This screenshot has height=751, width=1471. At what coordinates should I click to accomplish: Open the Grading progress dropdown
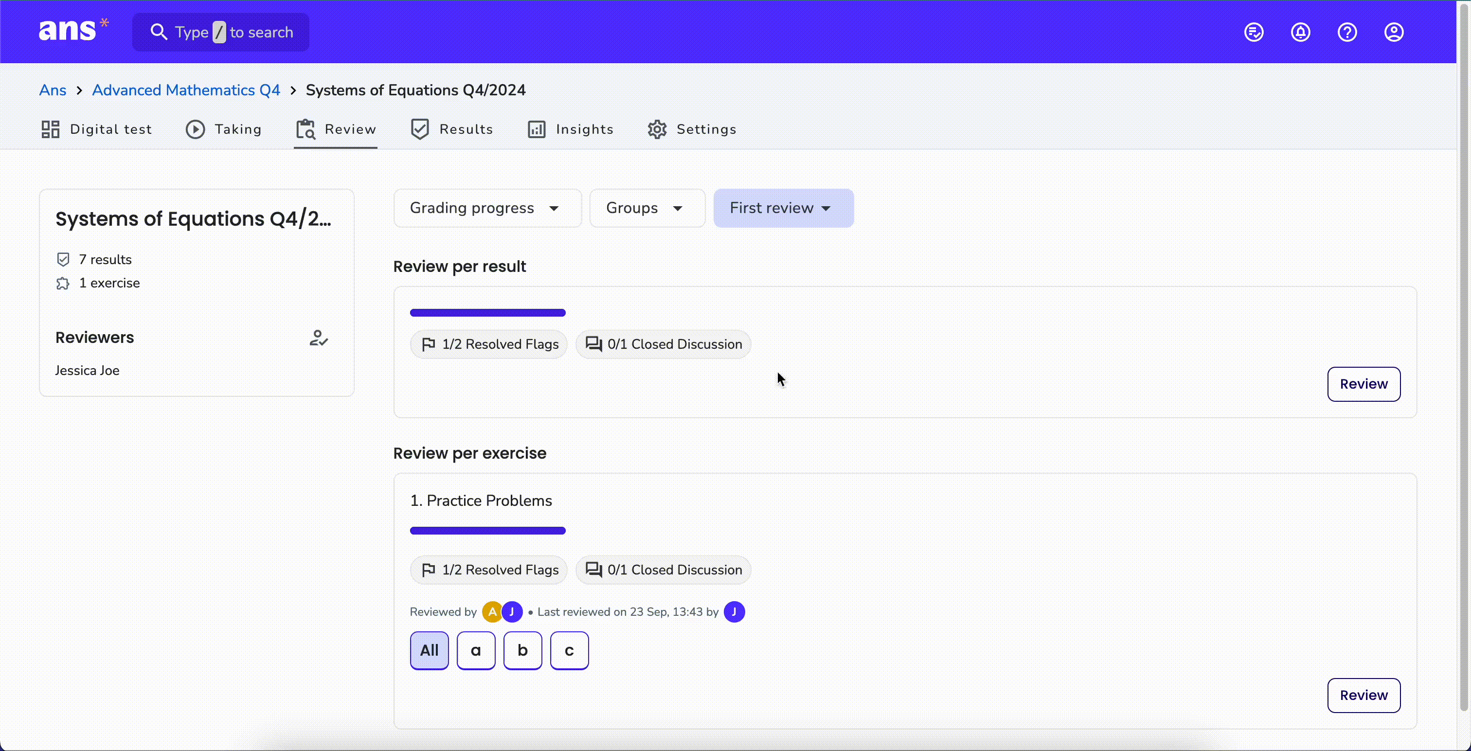[x=487, y=208]
